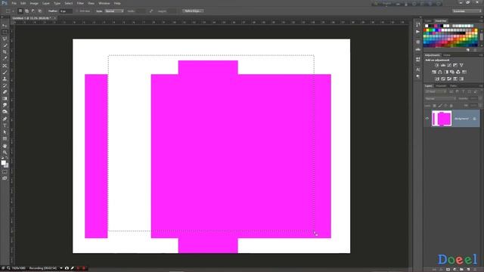
Task: Open the Opacity slider dropdown
Action: click(x=480, y=99)
